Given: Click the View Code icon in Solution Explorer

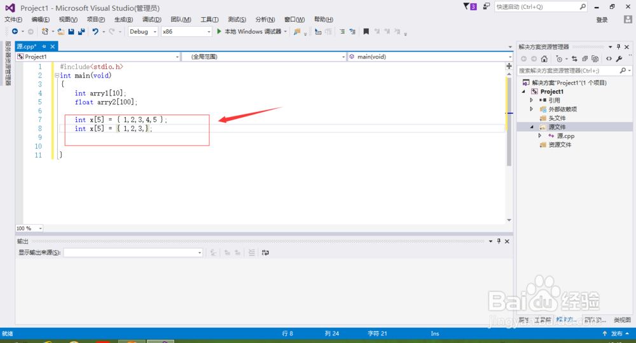Looking at the screenshot, I should click(609, 59).
